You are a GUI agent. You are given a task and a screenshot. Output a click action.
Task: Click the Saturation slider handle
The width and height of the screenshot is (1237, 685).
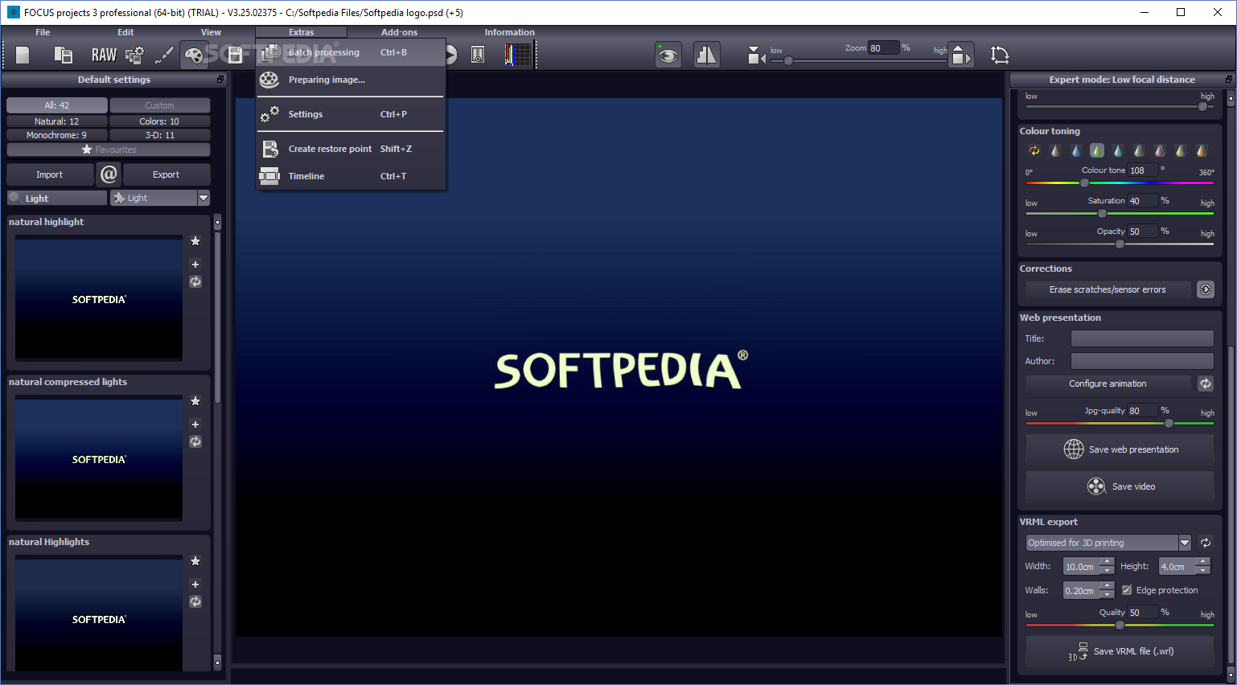[x=1102, y=214]
